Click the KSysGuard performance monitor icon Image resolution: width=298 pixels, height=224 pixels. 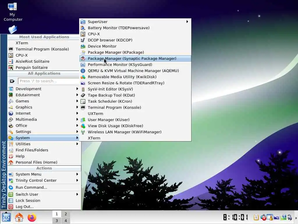(x=83, y=64)
